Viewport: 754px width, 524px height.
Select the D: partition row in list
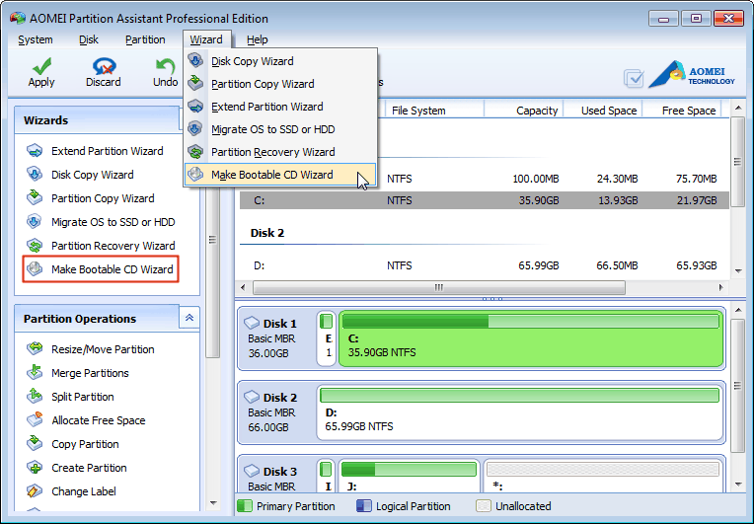click(485, 265)
